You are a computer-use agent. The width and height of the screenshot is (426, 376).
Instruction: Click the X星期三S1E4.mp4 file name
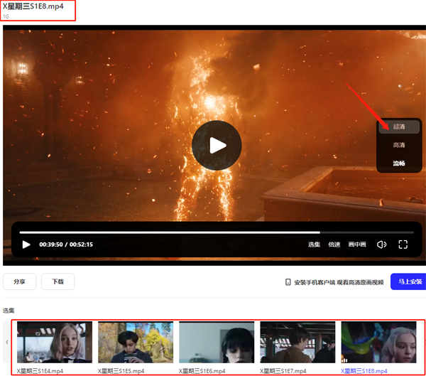point(40,371)
